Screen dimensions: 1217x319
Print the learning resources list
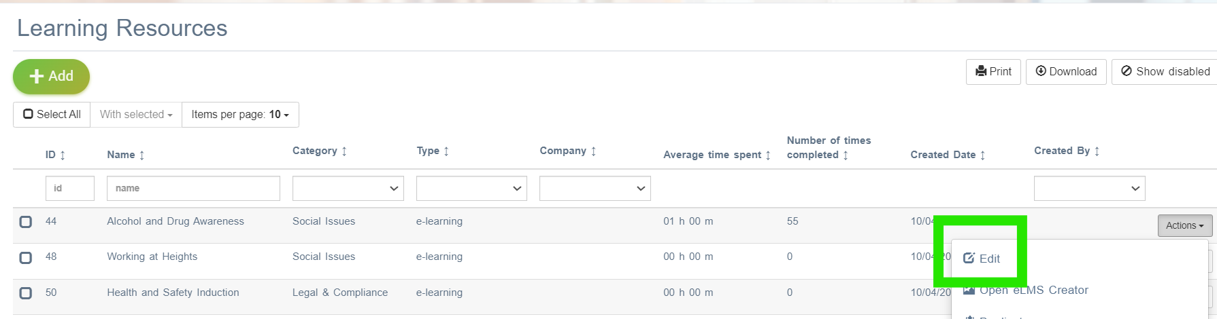(993, 72)
